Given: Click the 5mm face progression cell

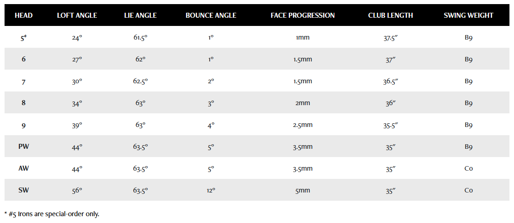Looking at the screenshot, I should tap(302, 190).
